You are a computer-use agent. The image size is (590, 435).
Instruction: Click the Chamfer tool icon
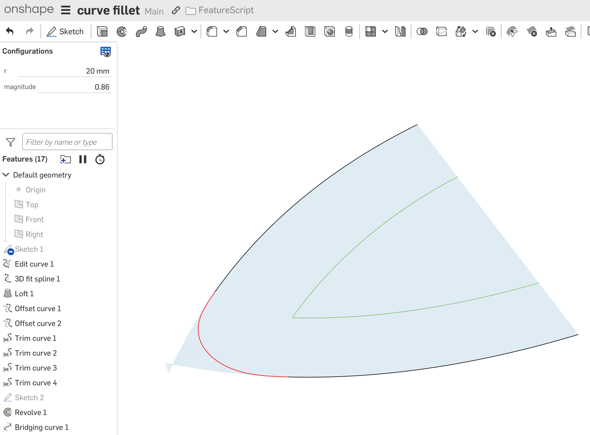[x=242, y=31]
